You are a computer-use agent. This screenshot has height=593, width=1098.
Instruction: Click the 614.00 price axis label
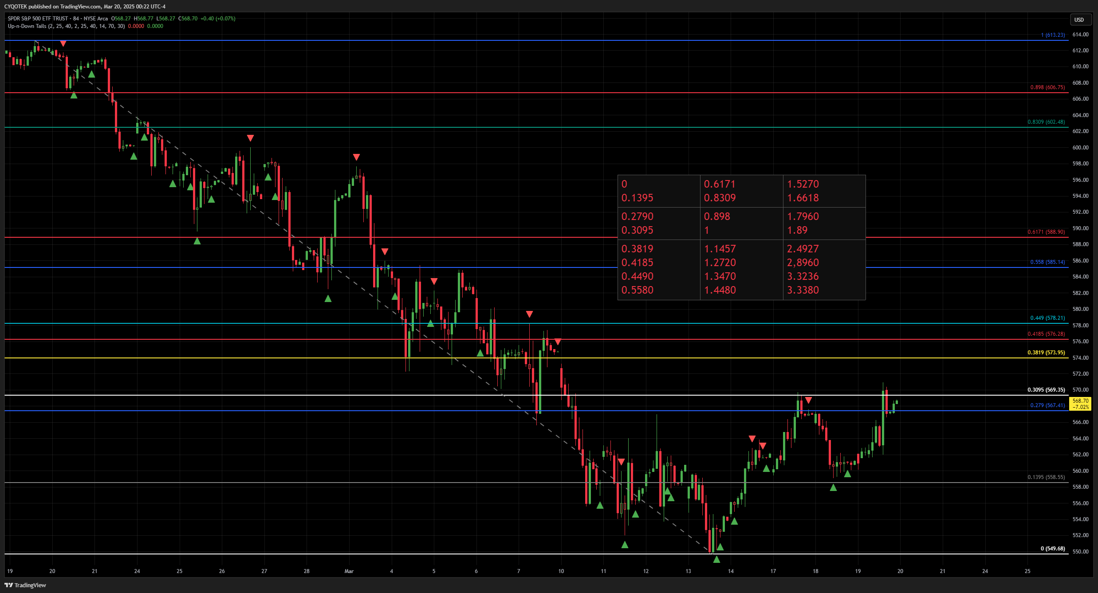click(1080, 35)
